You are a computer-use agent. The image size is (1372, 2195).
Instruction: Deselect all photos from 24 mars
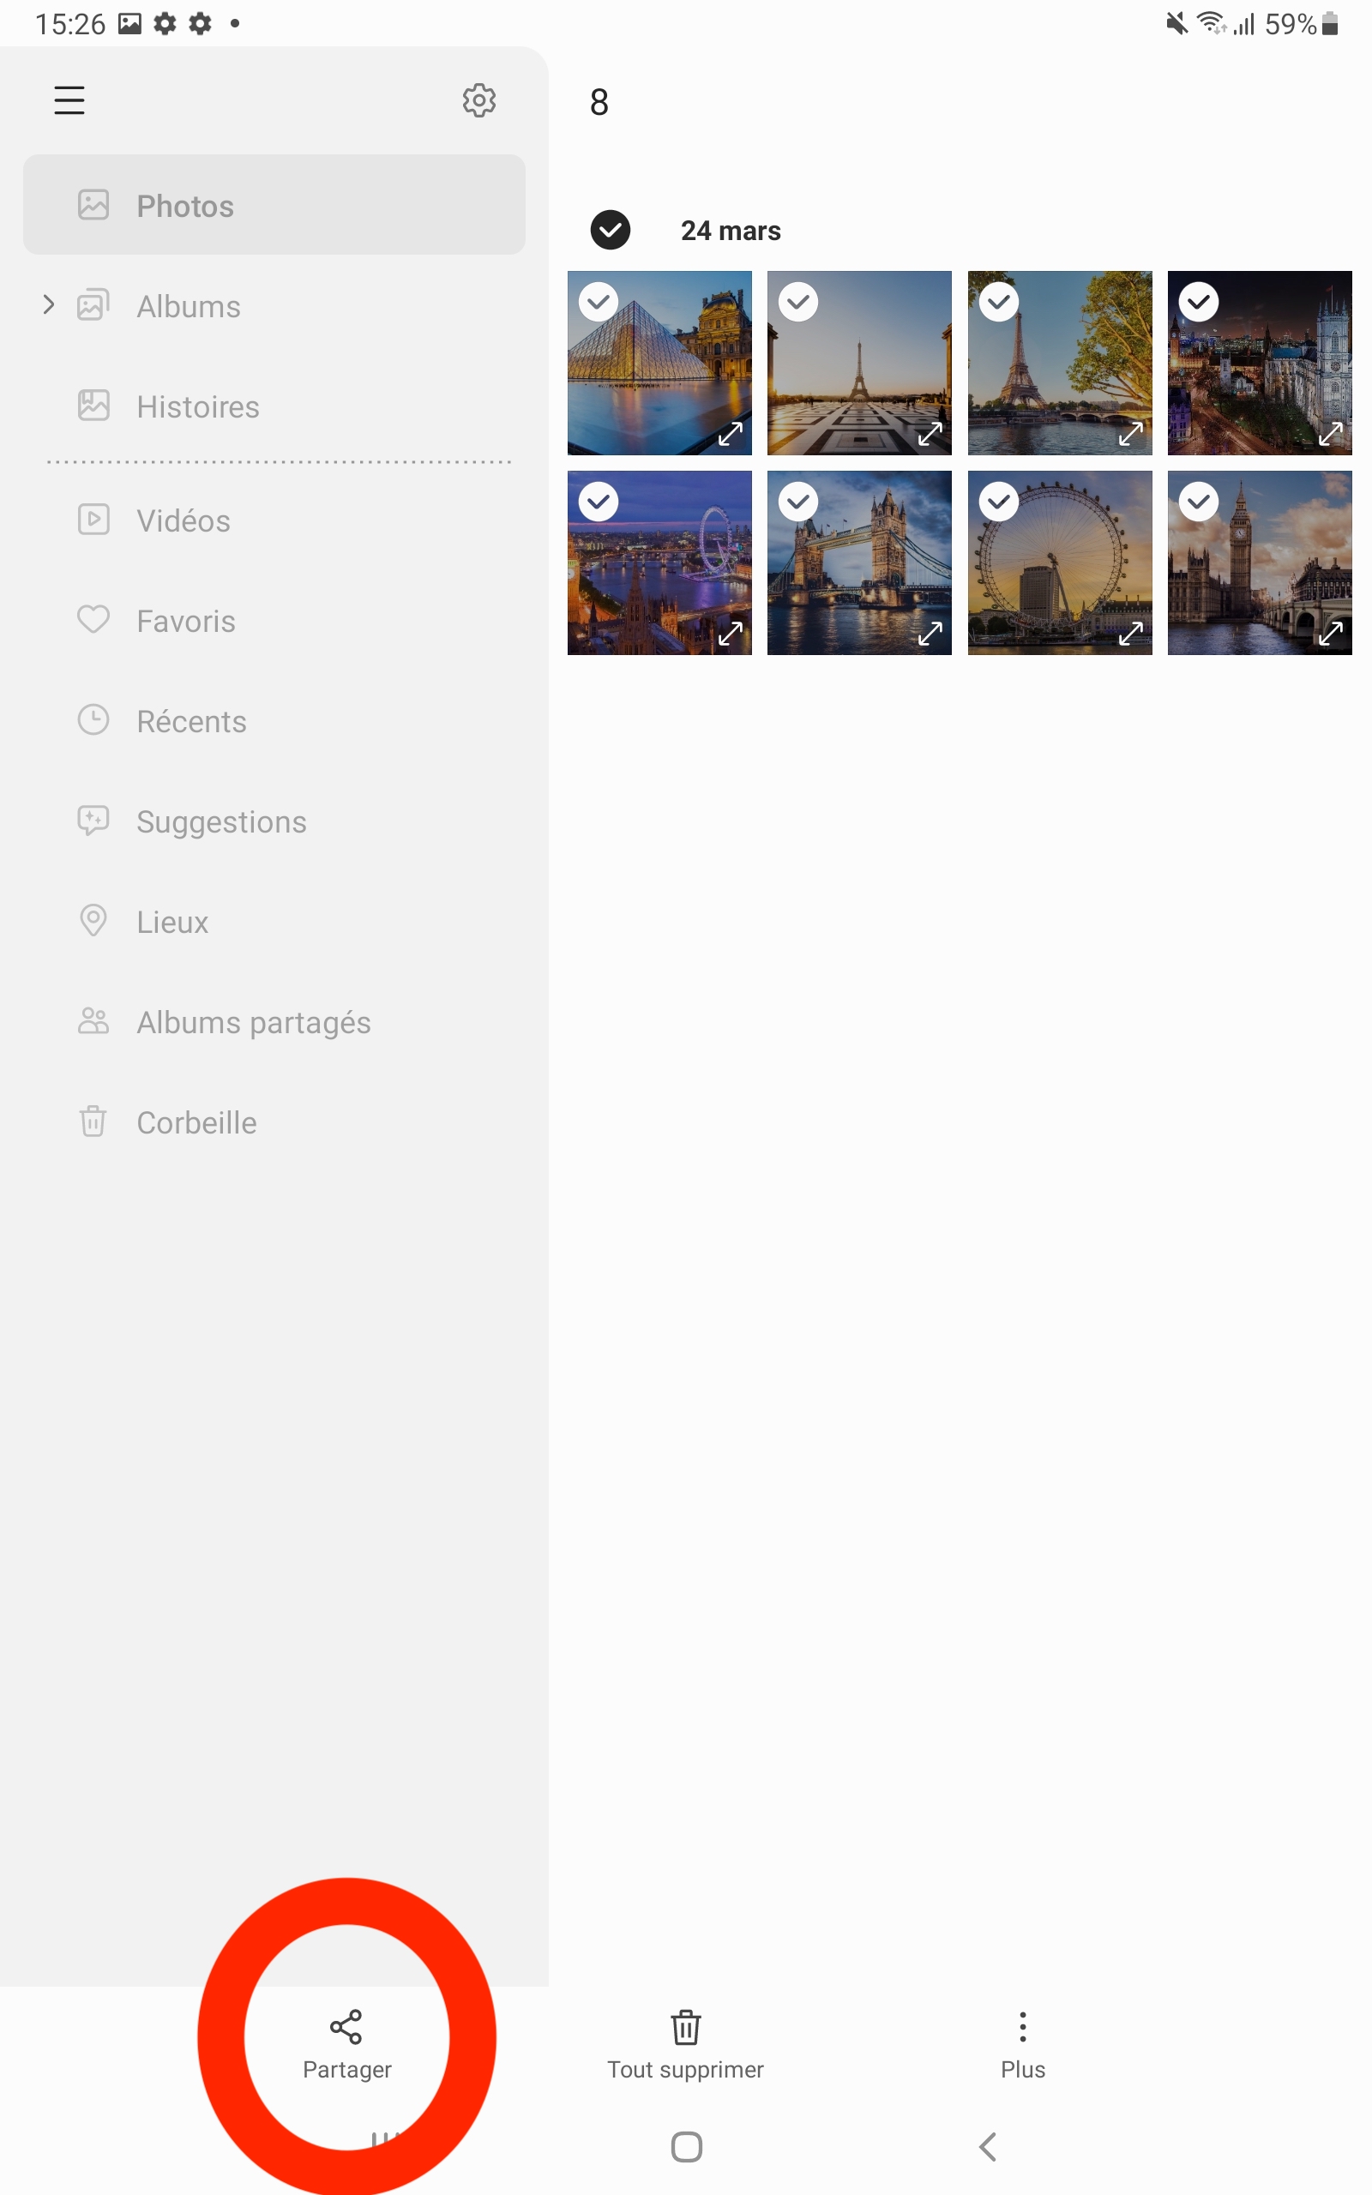click(x=611, y=231)
